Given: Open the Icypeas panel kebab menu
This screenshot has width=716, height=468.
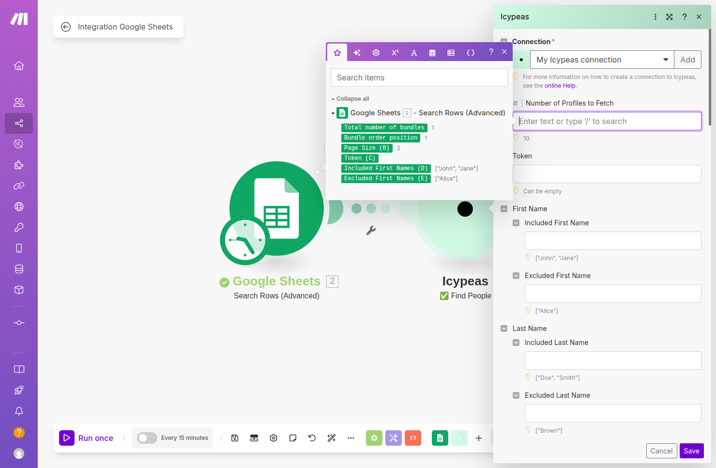Looking at the screenshot, I should (655, 17).
